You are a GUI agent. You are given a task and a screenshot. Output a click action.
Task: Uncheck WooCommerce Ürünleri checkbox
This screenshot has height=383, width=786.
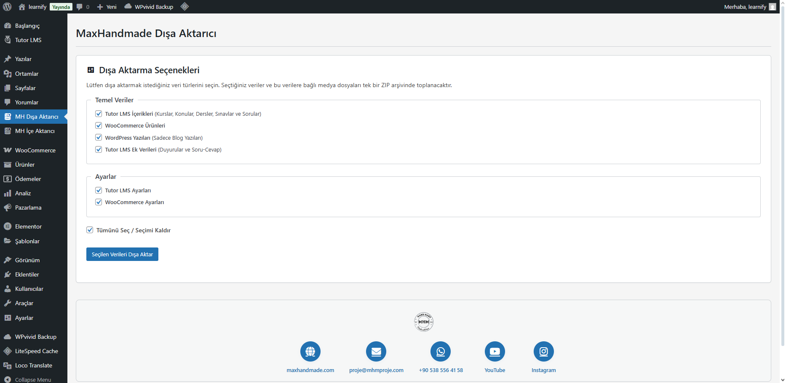[x=99, y=125]
